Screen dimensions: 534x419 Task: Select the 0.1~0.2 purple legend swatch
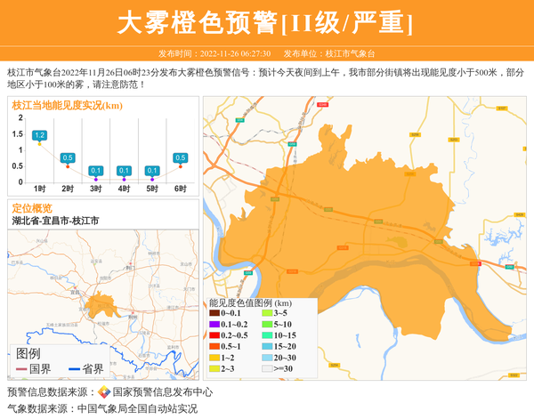[214, 325]
